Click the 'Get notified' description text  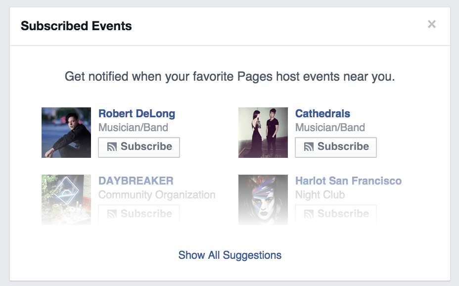pyautogui.click(x=229, y=77)
